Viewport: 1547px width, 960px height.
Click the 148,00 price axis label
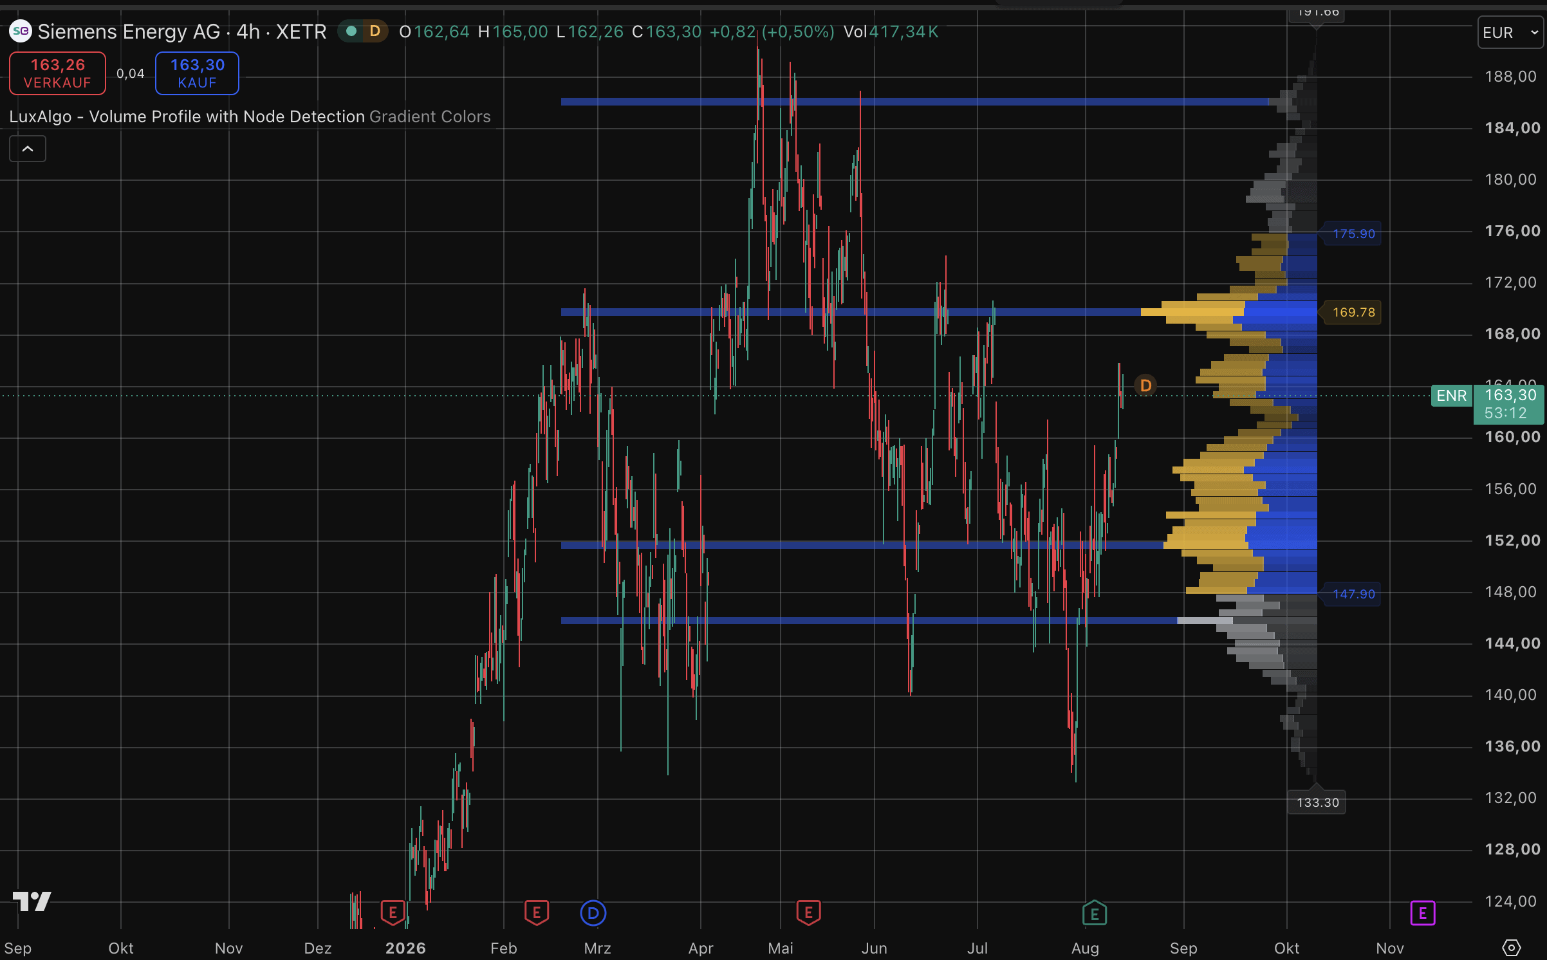[x=1511, y=592]
